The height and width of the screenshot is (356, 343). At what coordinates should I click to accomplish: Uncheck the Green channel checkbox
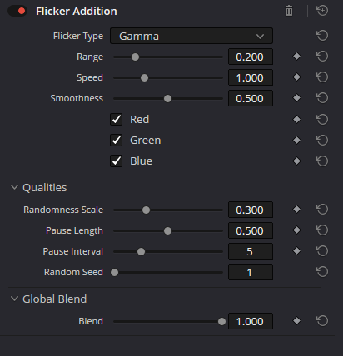pos(117,141)
